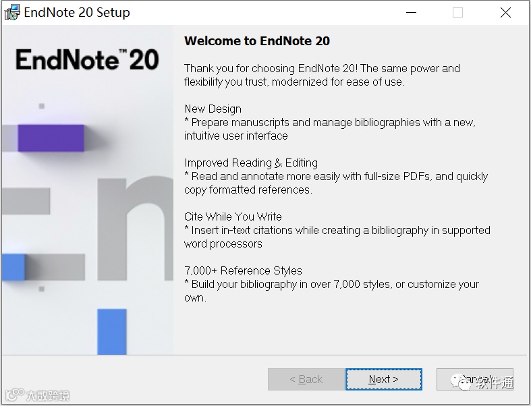This screenshot has width=531, height=406.
Task: Click the '7,000+ Reference Styles' title
Action: (x=243, y=271)
